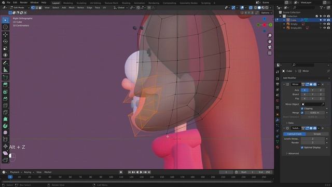
Task: Open the Mesh menu in viewport header
Action: tap(72, 8)
